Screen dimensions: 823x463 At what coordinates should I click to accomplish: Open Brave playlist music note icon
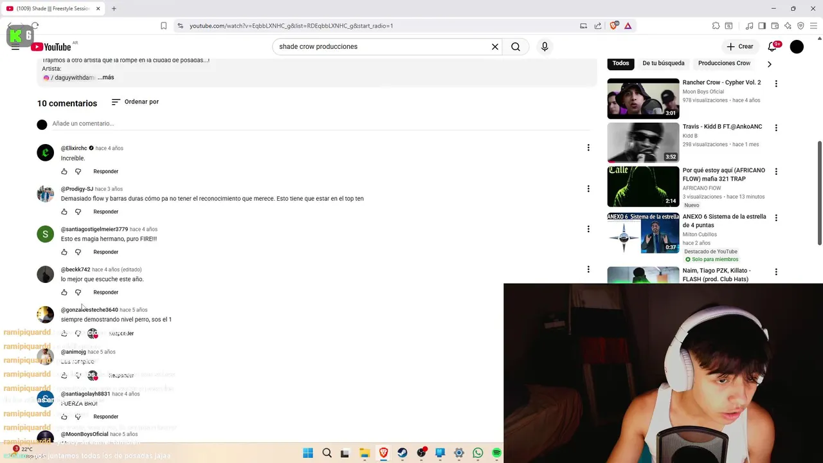click(x=749, y=26)
